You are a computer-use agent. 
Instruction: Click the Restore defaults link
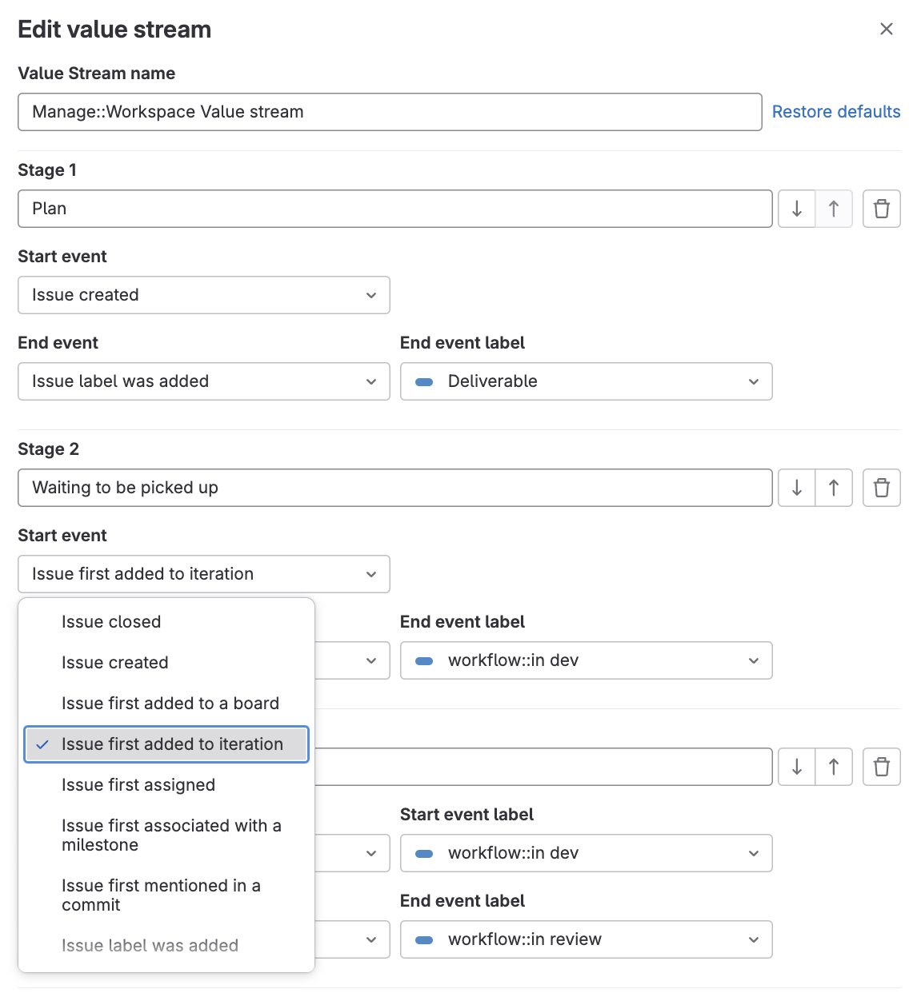click(835, 111)
